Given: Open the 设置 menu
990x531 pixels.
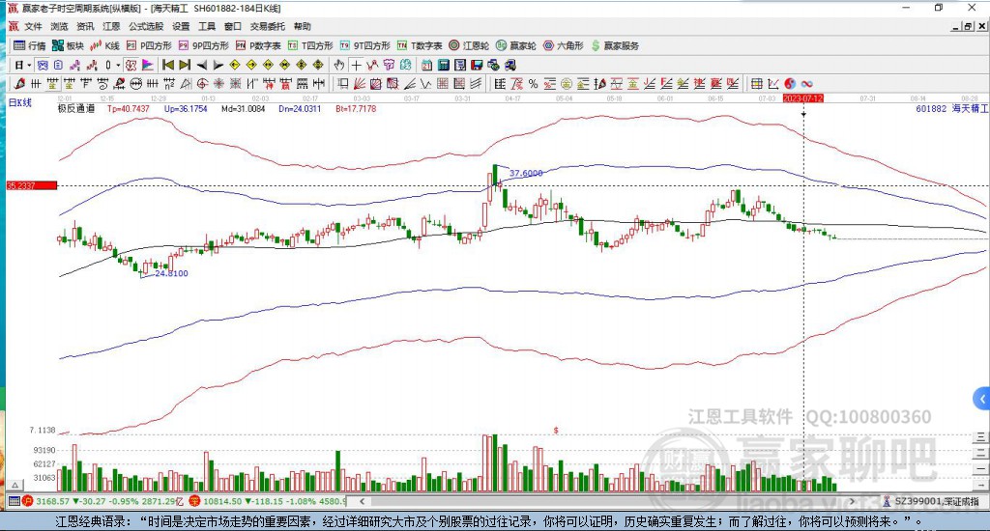Looking at the screenshot, I should click(x=181, y=26).
